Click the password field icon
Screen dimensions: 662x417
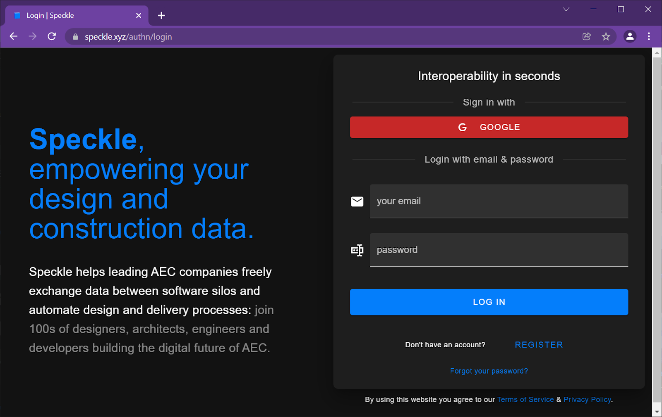pyautogui.click(x=357, y=250)
